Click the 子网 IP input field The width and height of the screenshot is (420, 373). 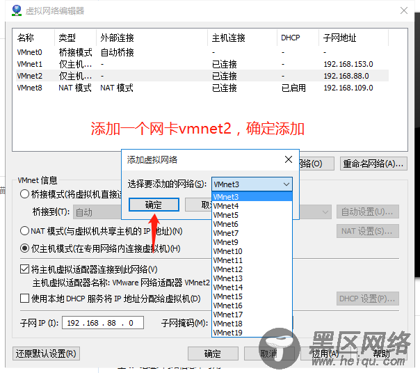(x=103, y=323)
